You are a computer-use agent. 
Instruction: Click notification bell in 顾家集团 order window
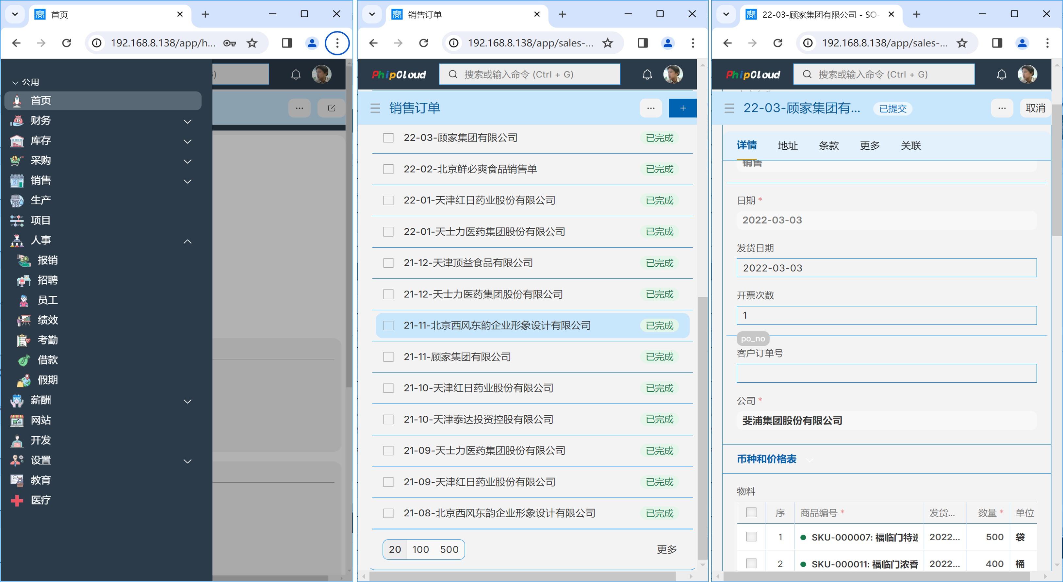[x=1002, y=74]
